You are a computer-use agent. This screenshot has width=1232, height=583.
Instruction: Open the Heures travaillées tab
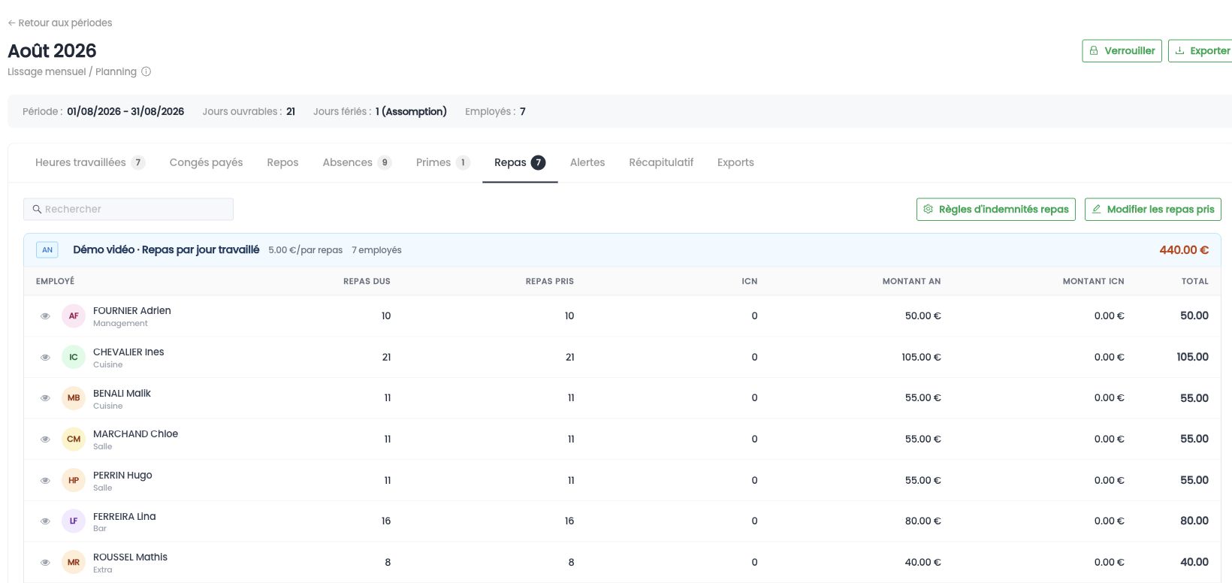pos(90,162)
